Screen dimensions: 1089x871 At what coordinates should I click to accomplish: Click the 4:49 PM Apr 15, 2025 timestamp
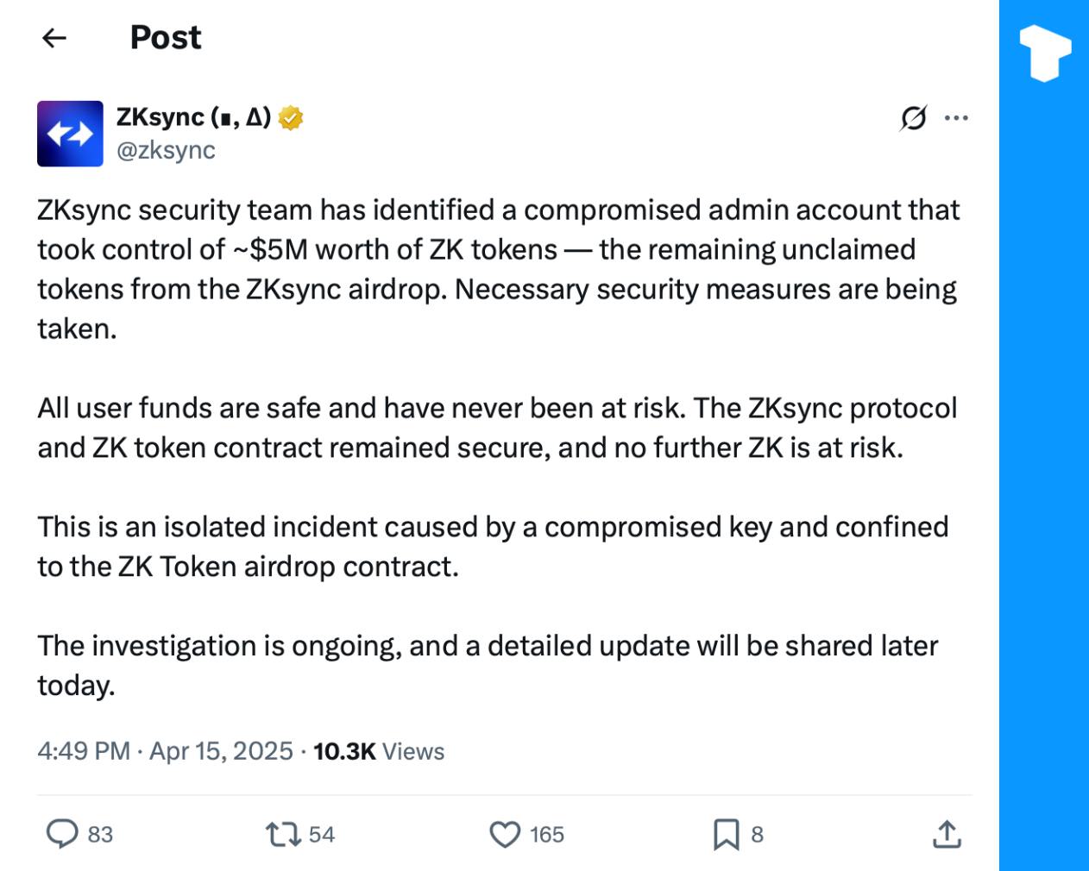tap(165, 751)
